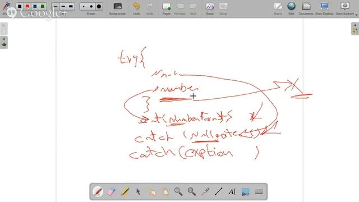Click the Group objects button
The height and width of the screenshot is (202, 359).
223,8
